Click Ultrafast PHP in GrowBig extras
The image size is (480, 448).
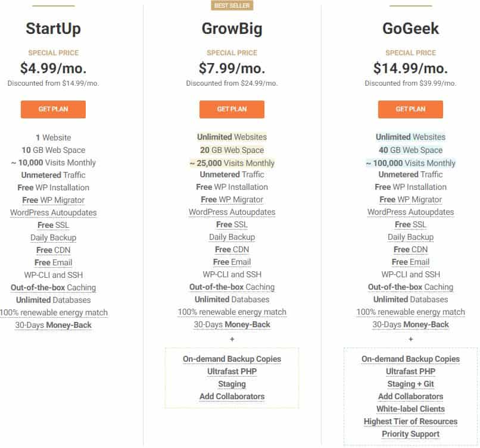[x=232, y=371]
